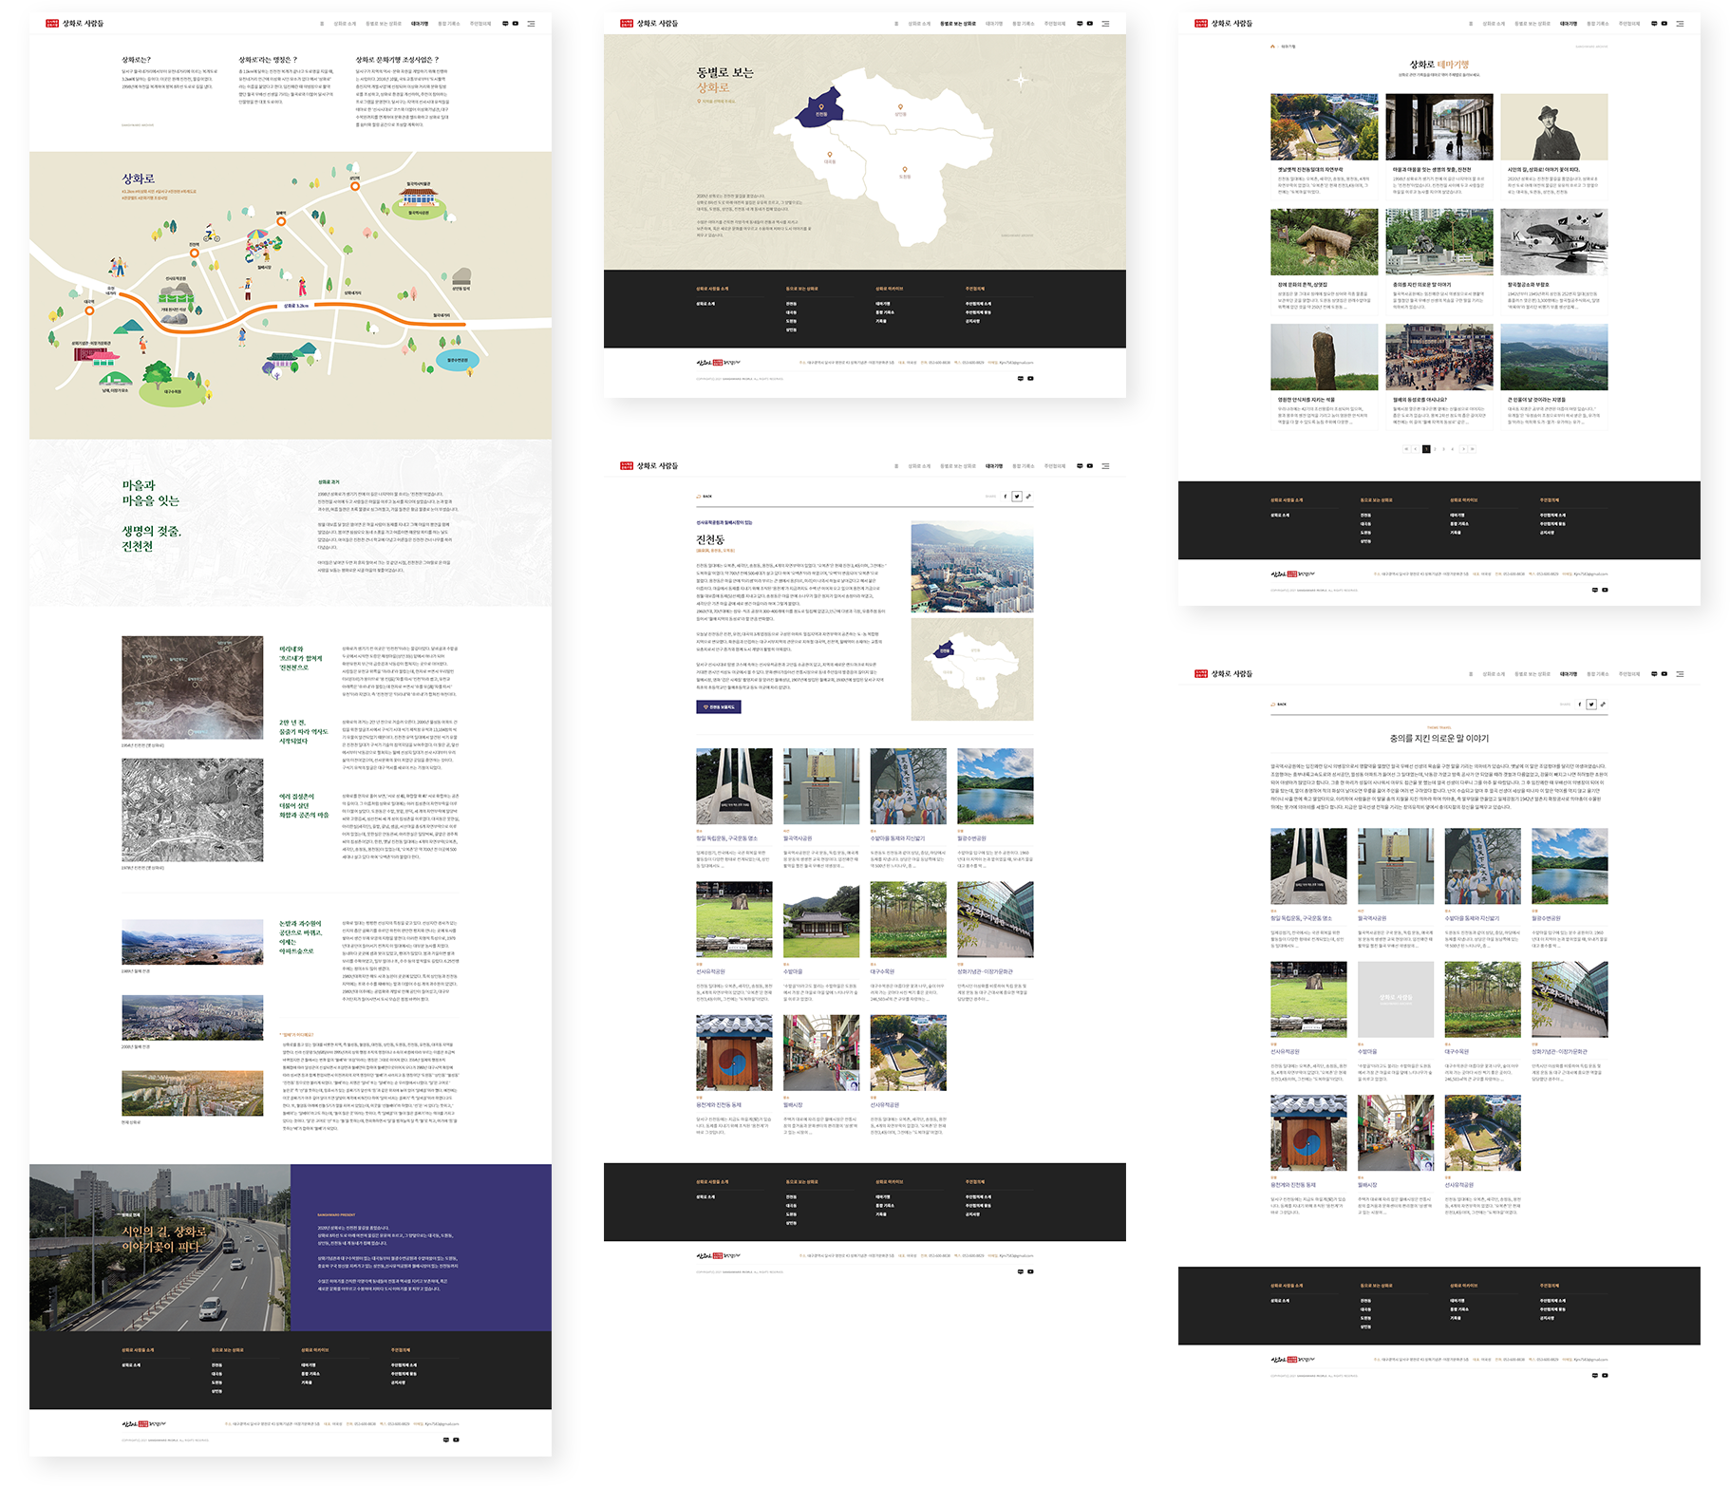This screenshot has height=1486, width=1730.
Task: Click 상인역 station marker on illustrated map
Action: point(355,186)
